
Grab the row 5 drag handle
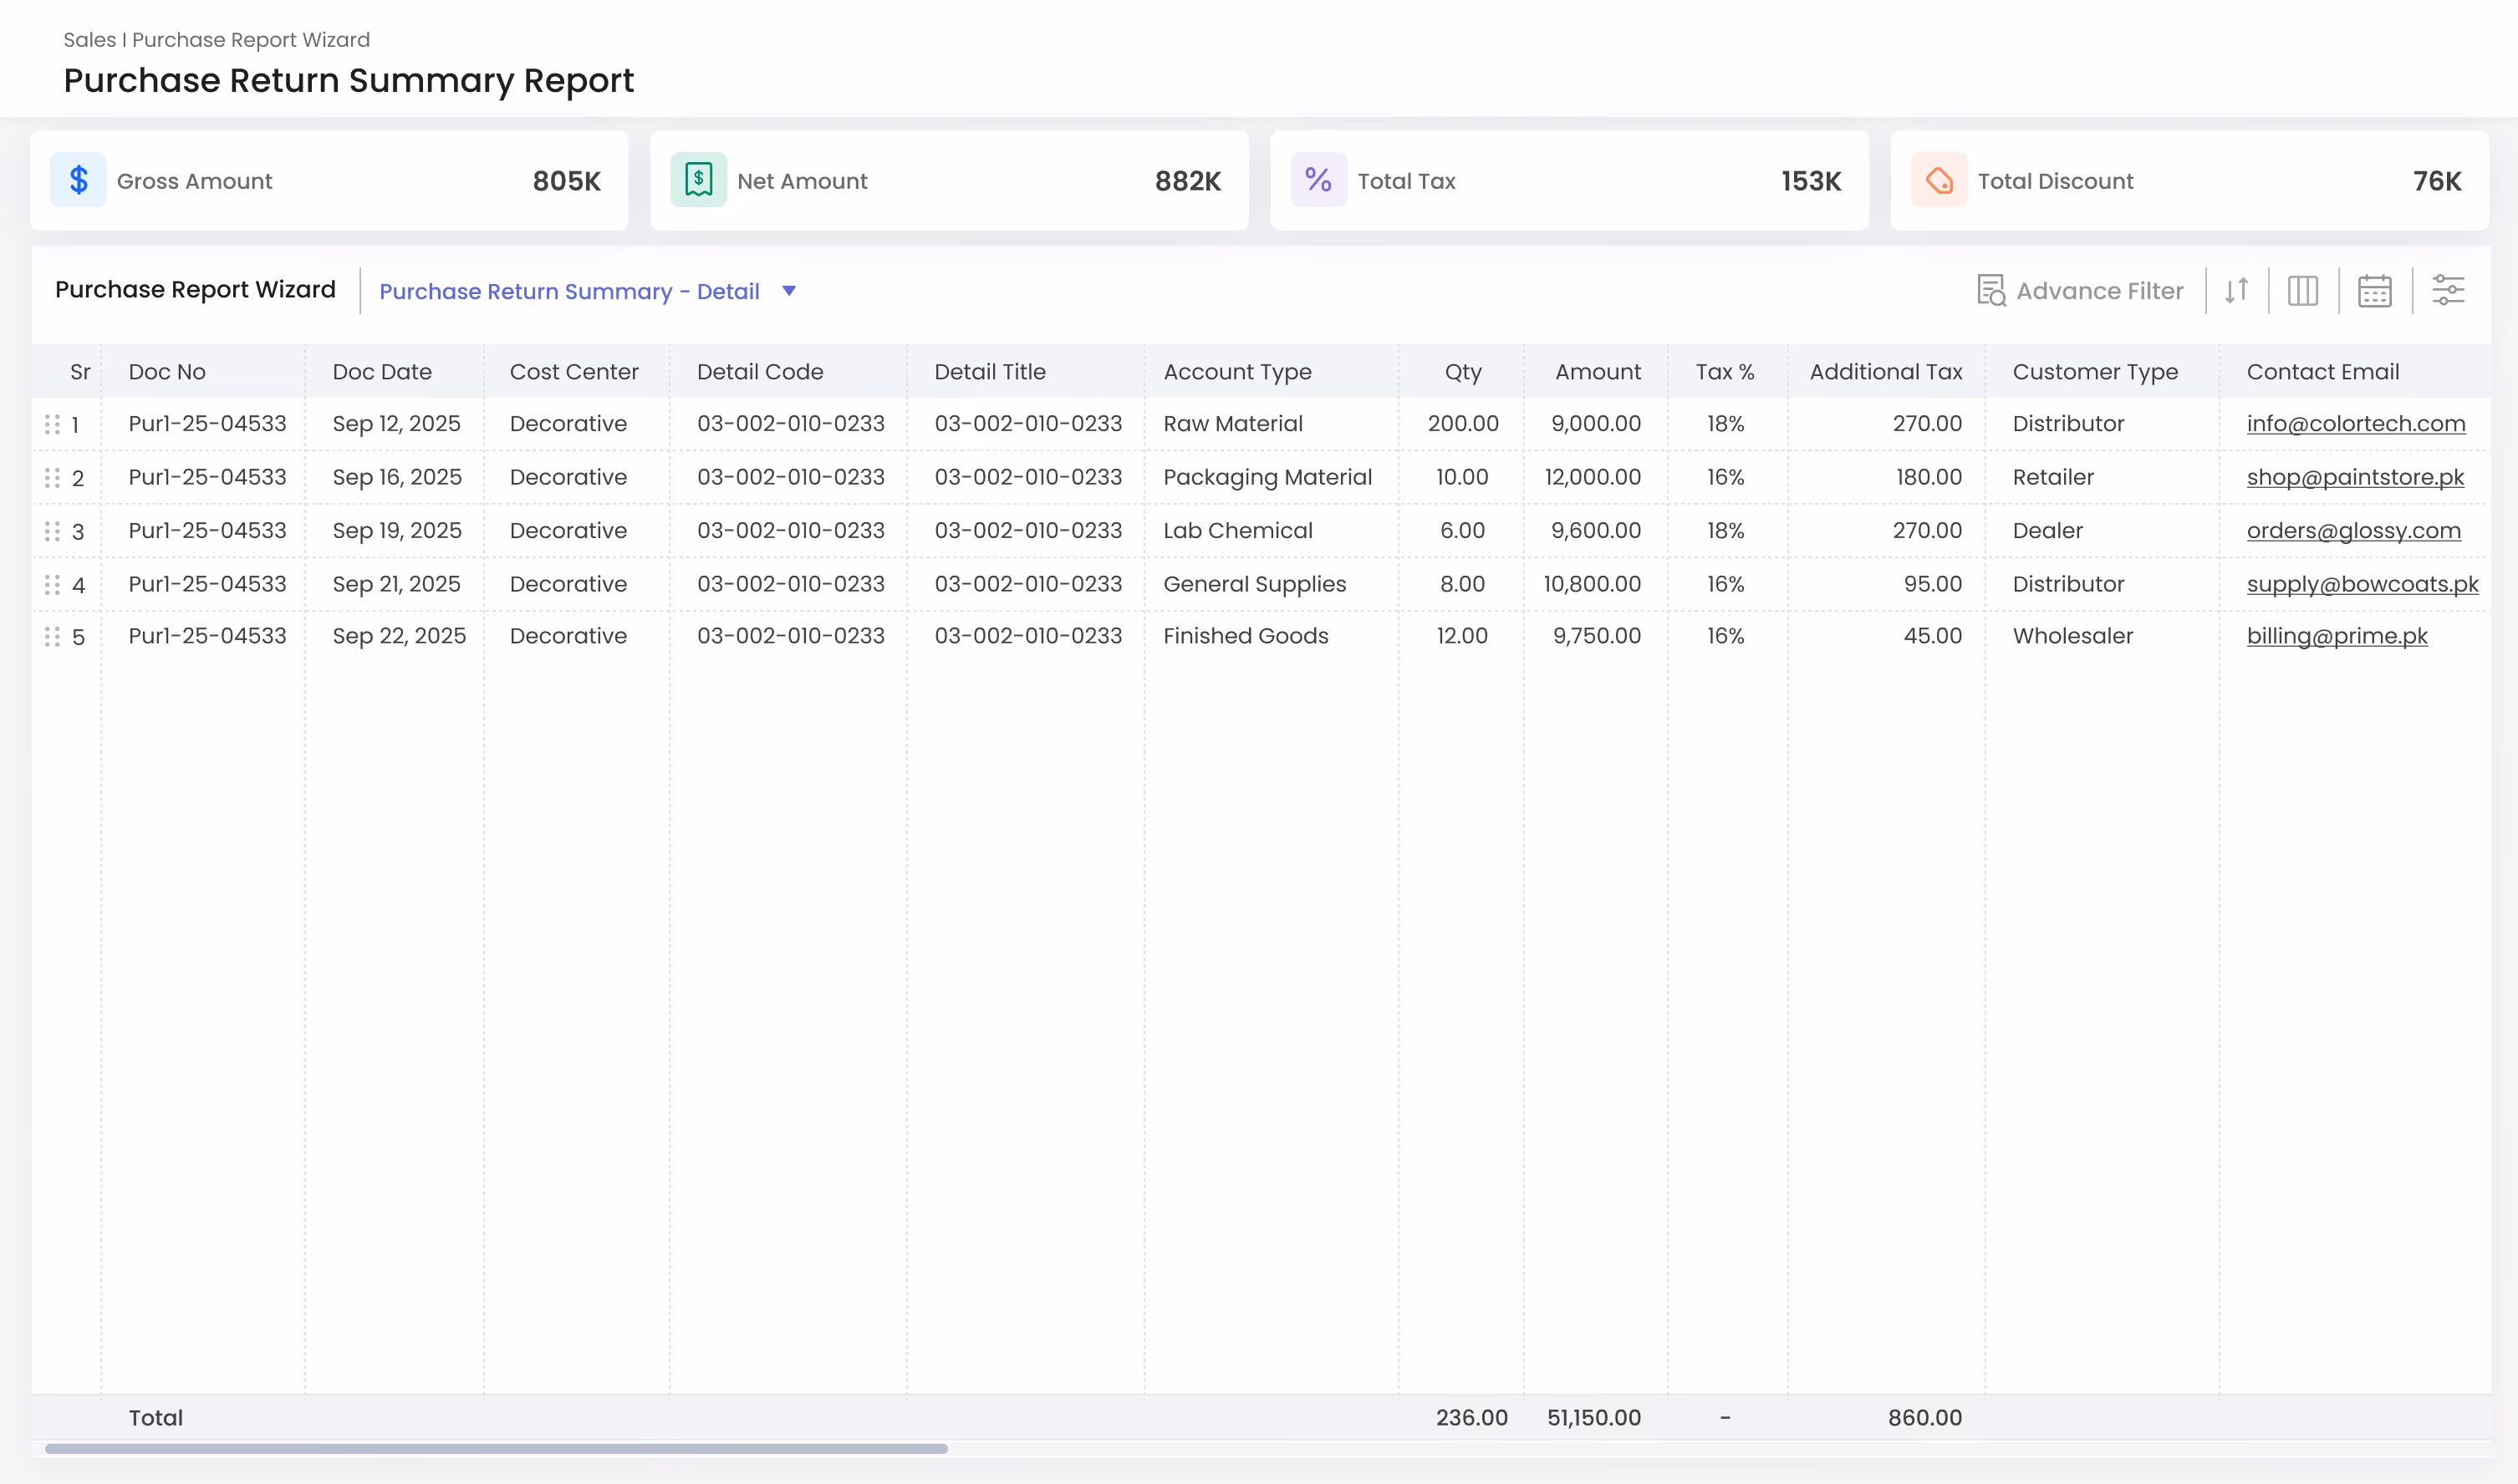[x=52, y=637]
